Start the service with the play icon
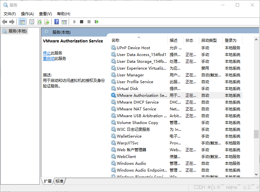This screenshot has width=260, height=192. [75, 22]
